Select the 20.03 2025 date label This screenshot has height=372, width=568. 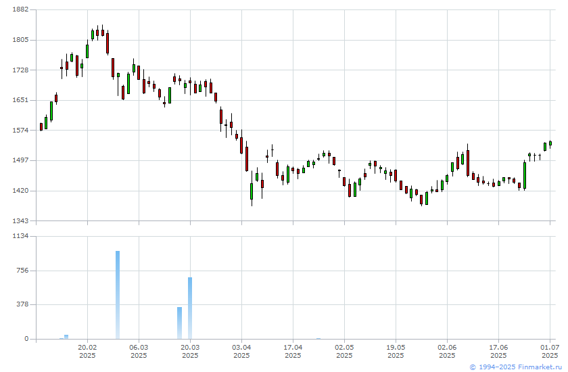coord(190,351)
